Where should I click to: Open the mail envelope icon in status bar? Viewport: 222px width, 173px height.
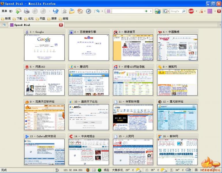click(x=94, y=170)
